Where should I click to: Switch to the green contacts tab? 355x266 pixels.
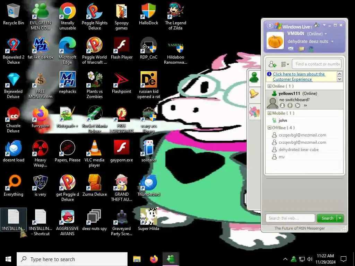[x=254, y=78]
